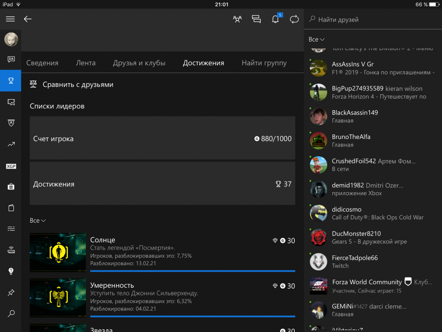
Task: Click the refresh arrows icon
Action: [294, 19]
